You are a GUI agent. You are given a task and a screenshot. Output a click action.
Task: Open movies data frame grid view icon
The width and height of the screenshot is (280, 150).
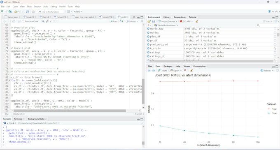tap(275, 32)
